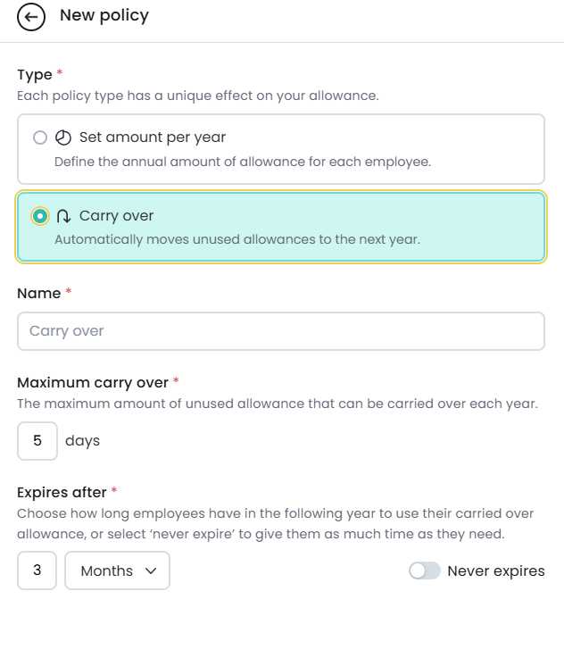Open the Months unit dropdown
This screenshot has width=564, height=658.
tap(118, 571)
